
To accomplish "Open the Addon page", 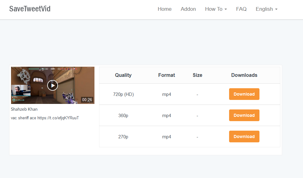I will click(x=188, y=9).
